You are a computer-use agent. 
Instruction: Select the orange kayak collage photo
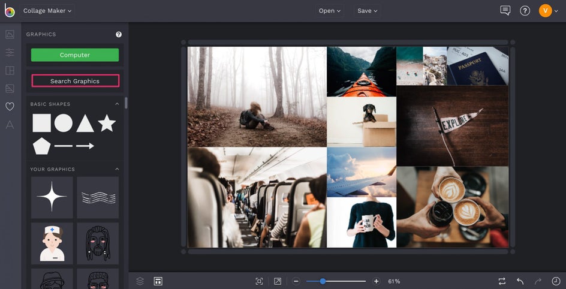click(362, 71)
